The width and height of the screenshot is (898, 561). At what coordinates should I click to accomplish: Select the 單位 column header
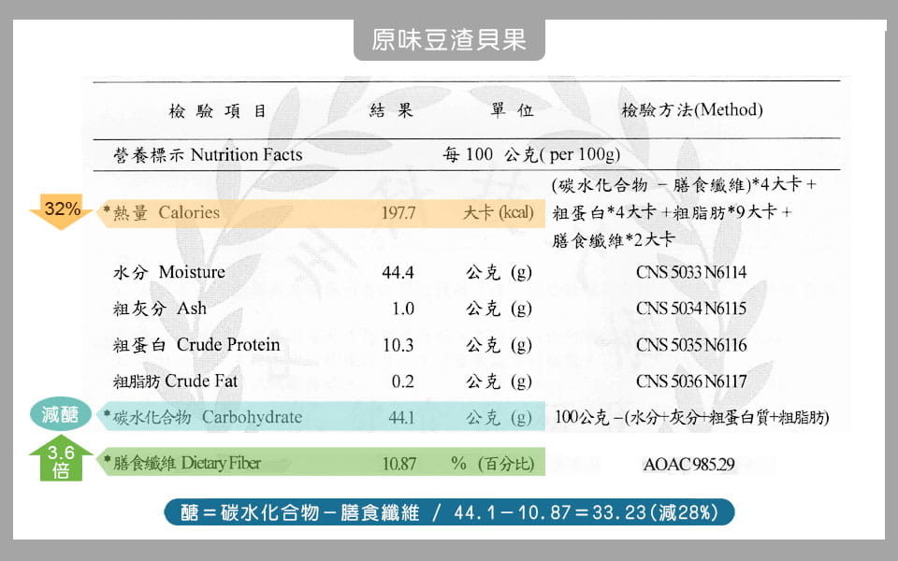tap(512, 110)
